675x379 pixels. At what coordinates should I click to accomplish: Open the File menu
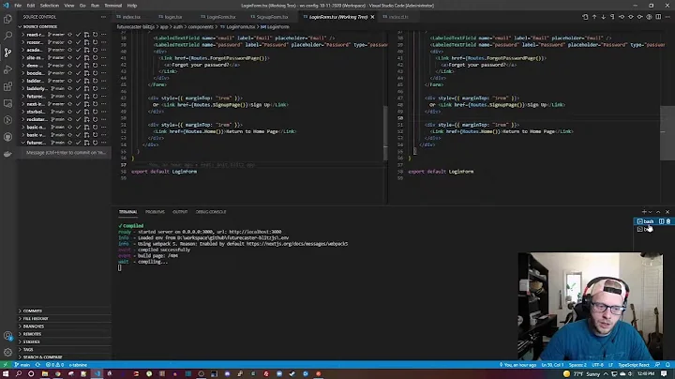pos(18,6)
